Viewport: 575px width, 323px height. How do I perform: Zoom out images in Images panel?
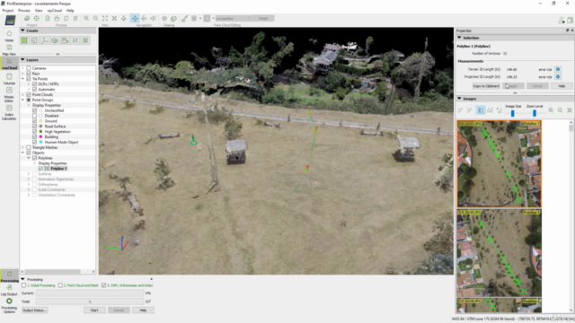tap(560, 110)
